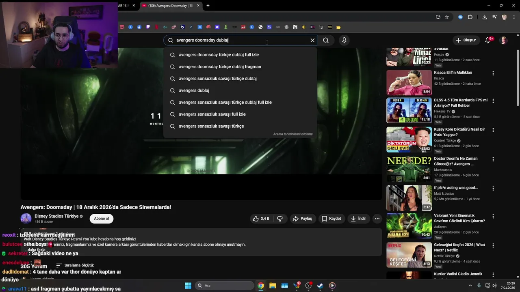Open options for Kuzey Kore video
This screenshot has height=292, width=520.
pyautogui.click(x=493, y=130)
